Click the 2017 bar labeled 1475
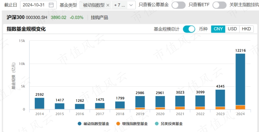The width and height of the screenshot is (259, 132). 100,106
